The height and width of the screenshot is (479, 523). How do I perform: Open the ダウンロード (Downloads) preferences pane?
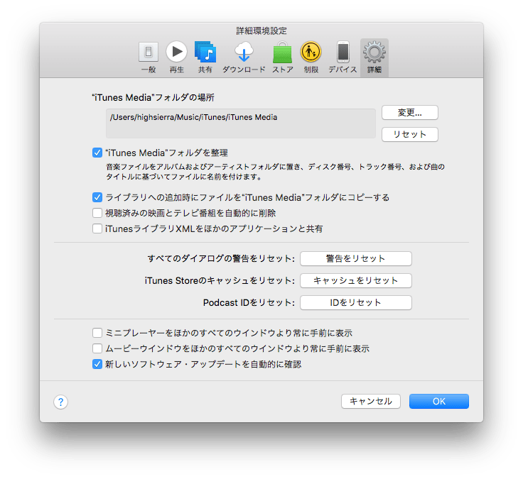click(x=244, y=57)
